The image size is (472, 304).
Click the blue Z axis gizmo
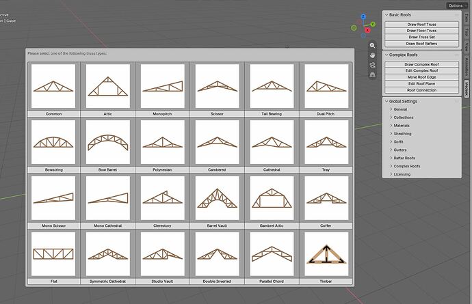coord(363,16)
